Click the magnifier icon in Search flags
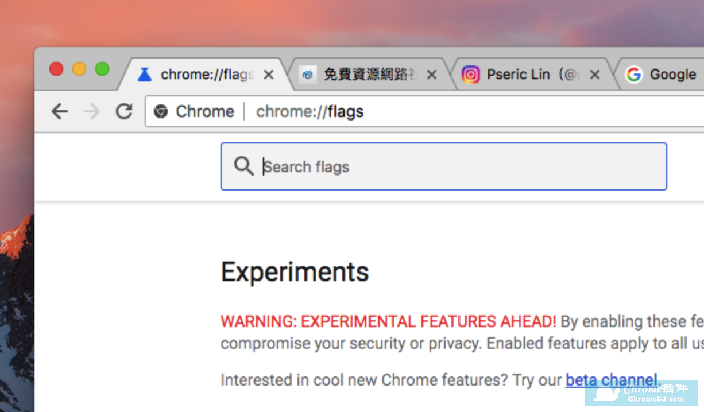Screen dimensions: 704x412 point(243,166)
